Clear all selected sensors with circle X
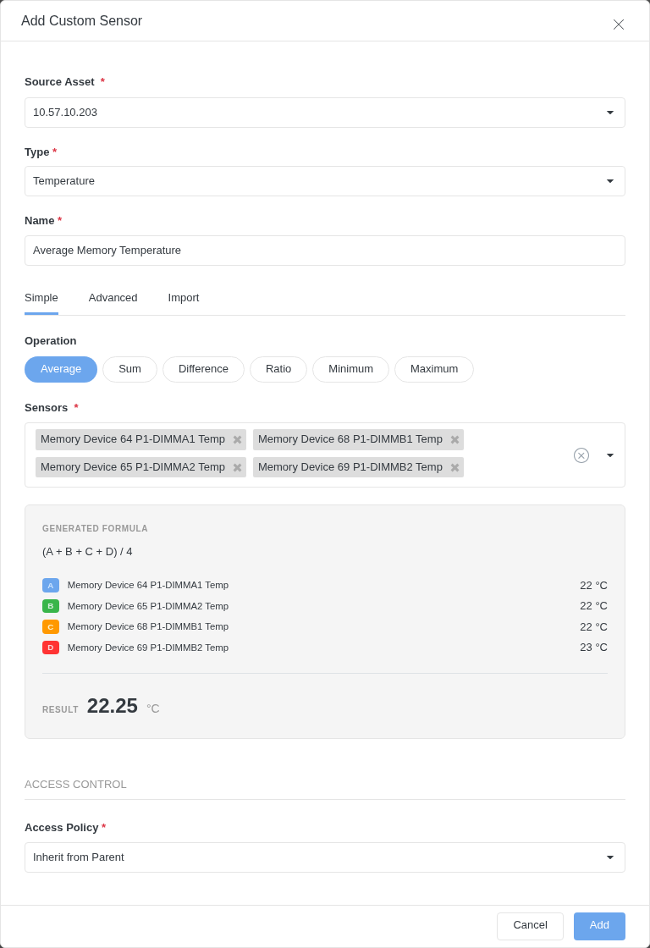Viewport: 650px width, 948px height. 581,455
